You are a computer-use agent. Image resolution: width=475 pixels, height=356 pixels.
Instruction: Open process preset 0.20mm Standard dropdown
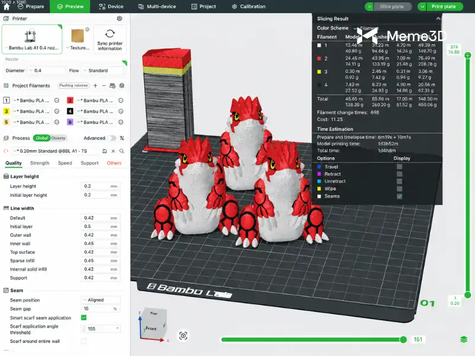click(55, 151)
